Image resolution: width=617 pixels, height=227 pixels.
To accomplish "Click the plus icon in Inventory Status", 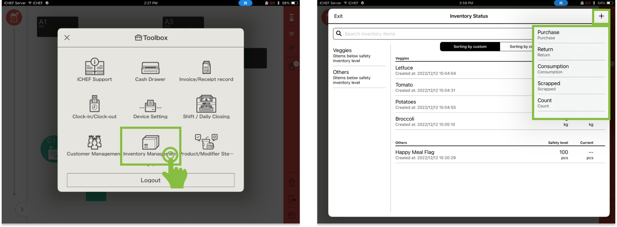I will tap(601, 16).
